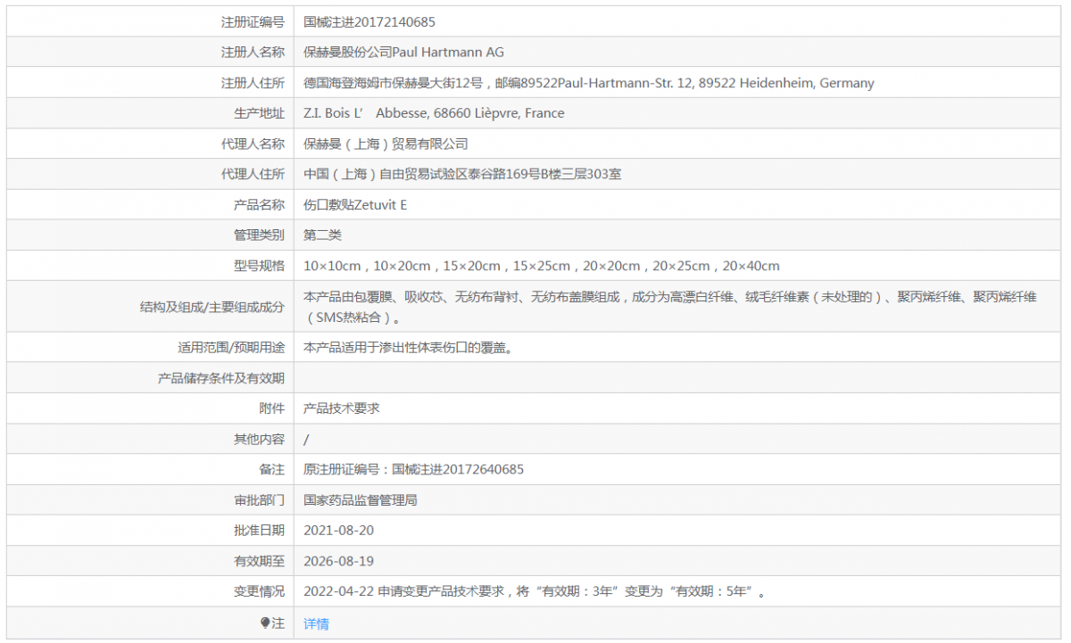
Task: Select the department 国家药品监督管理局
Action: [361, 500]
